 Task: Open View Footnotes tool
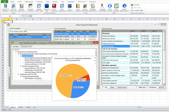(70, 6)
